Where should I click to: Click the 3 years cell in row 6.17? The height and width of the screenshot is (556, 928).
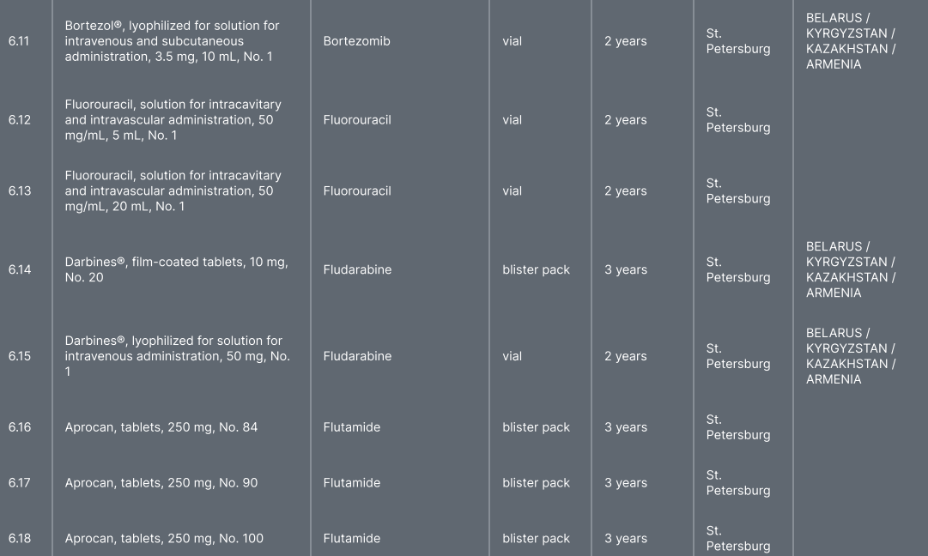pyautogui.click(x=625, y=483)
